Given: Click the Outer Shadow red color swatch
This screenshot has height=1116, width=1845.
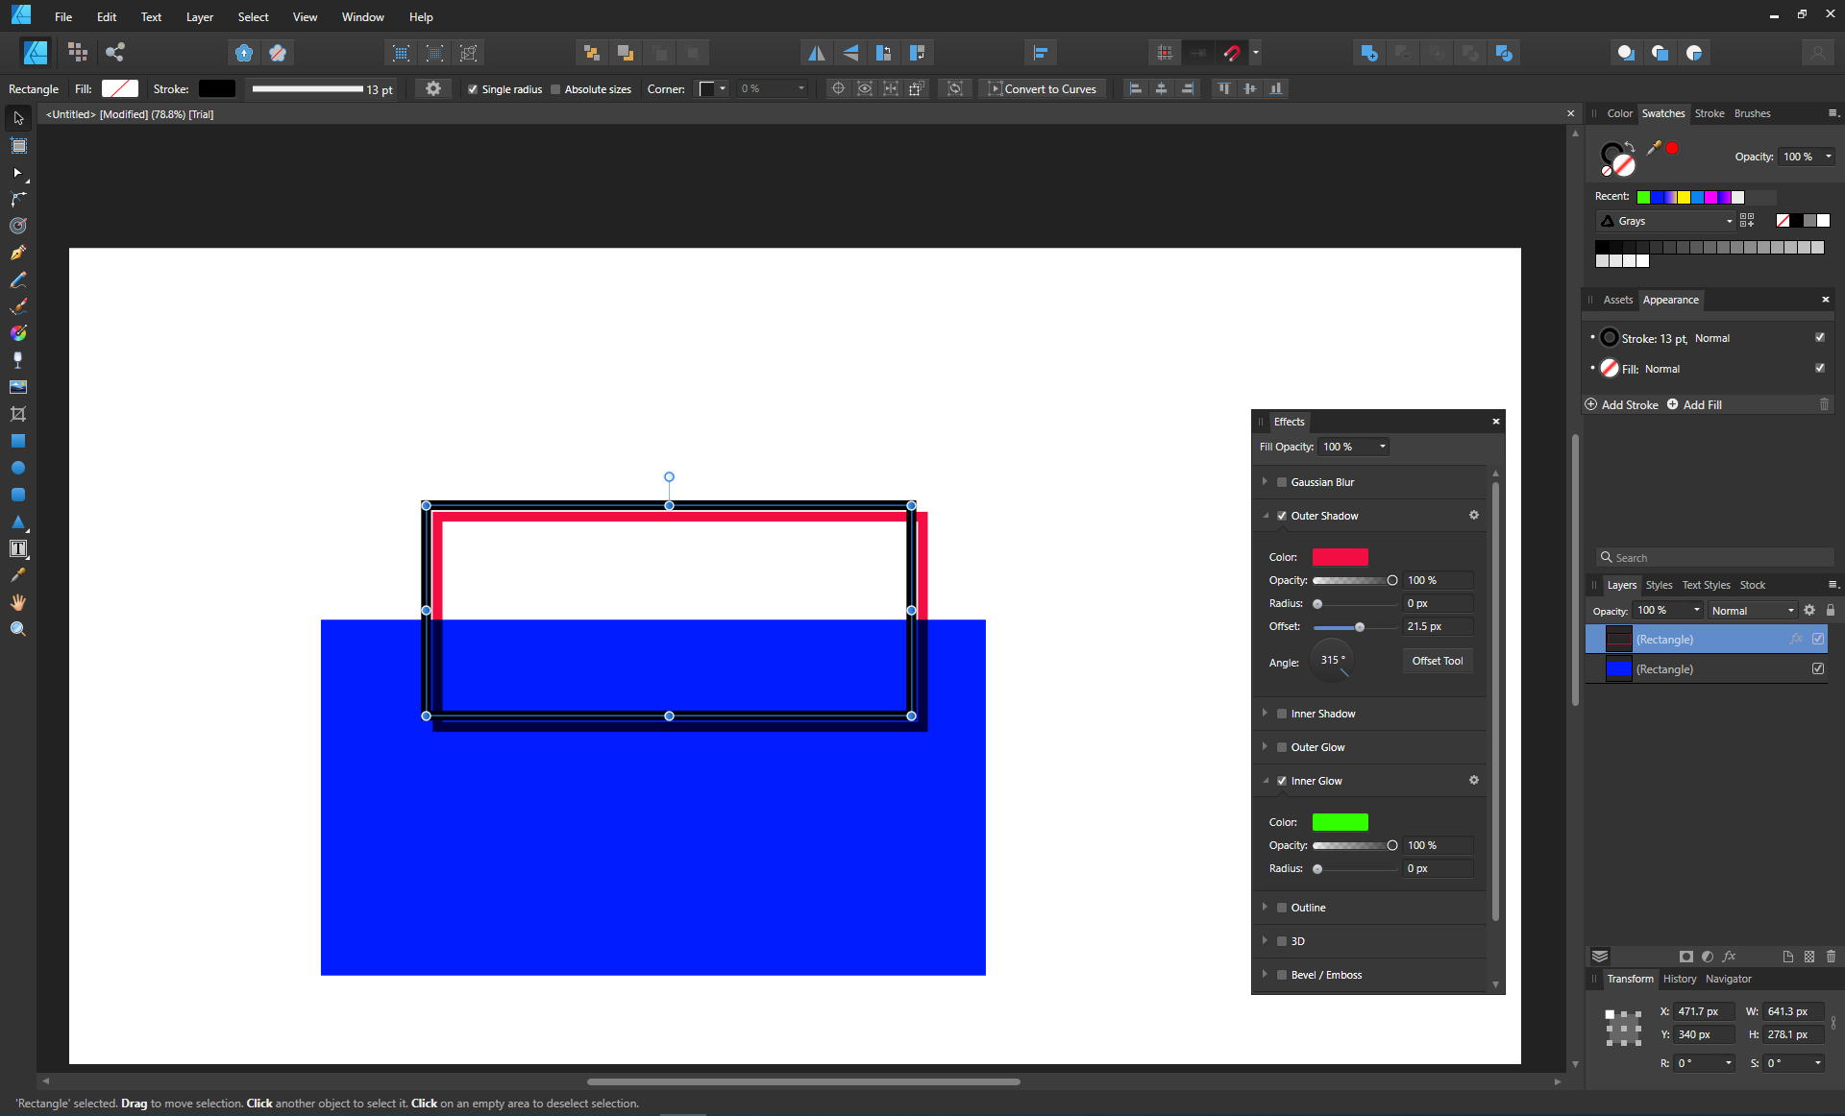Looking at the screenshot, I should 1341,557.
